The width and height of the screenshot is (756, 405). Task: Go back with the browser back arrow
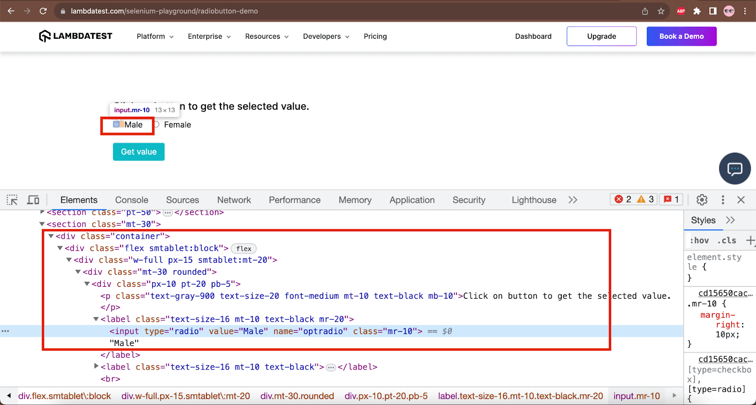11,11
